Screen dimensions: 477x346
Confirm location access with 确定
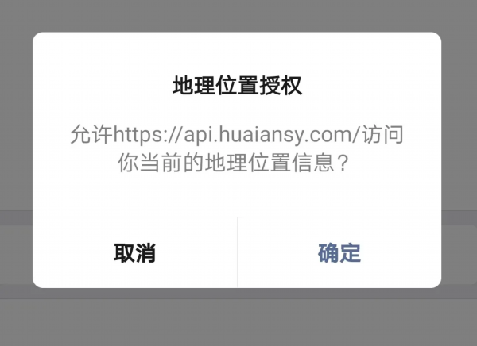click(x=339, y=252)
